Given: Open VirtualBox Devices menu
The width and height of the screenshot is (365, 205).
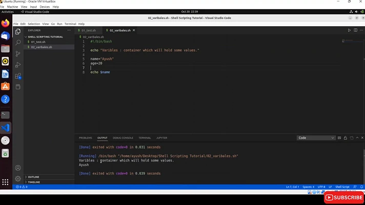Looking at the screenshot, I should [x=45, y=7].
